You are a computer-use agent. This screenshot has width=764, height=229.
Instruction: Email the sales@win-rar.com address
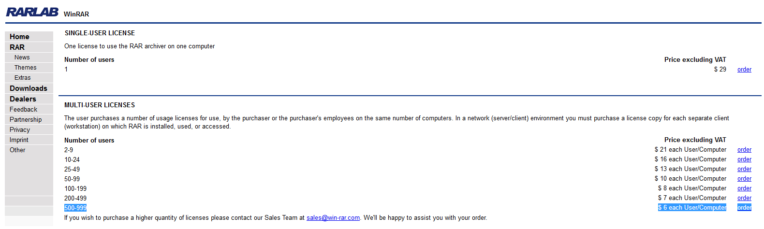pos(333,218)
